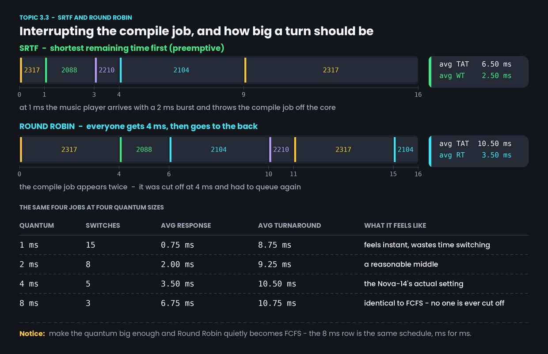Select the 2088 segment in Round Robin timeline

(144, 149)
